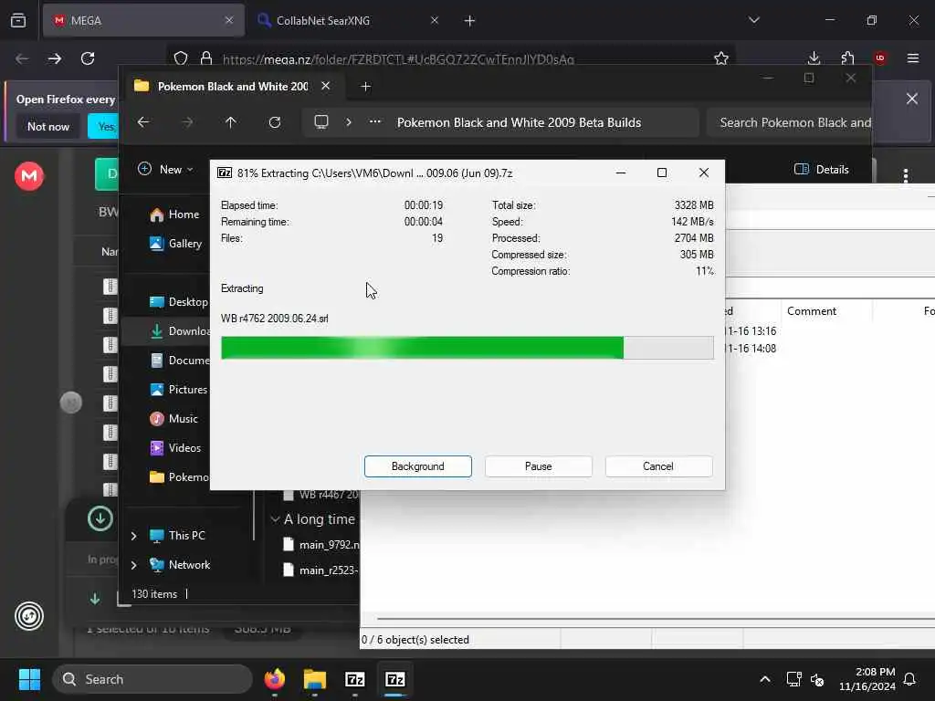This screenshot has width=935, height=701.
Task: Click the breadcrumb chevron in Explorer address bar
Action: click(348, 122)
